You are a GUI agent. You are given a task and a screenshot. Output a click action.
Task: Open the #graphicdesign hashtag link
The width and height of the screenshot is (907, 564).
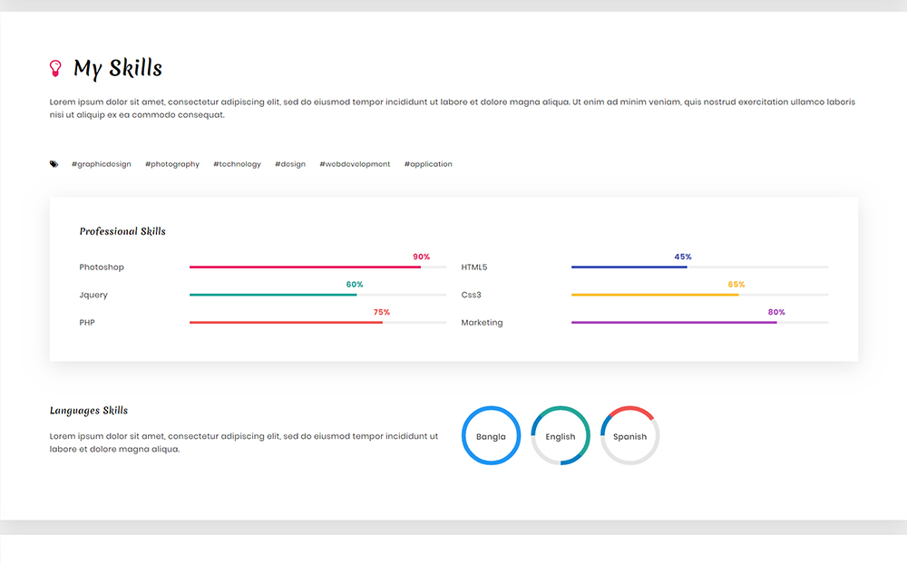click(x=102, y=164)
